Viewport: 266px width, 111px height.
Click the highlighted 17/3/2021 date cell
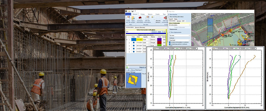[140, 40]
